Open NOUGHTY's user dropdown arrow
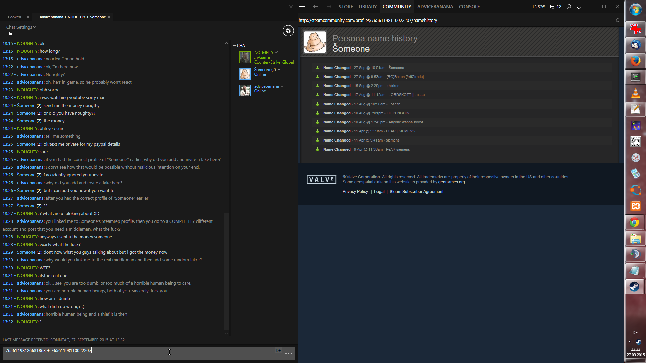 [x=276, y=52]
